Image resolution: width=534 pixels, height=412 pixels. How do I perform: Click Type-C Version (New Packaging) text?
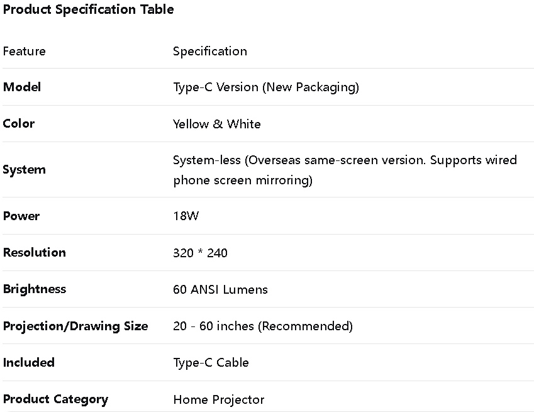[266, 87]
